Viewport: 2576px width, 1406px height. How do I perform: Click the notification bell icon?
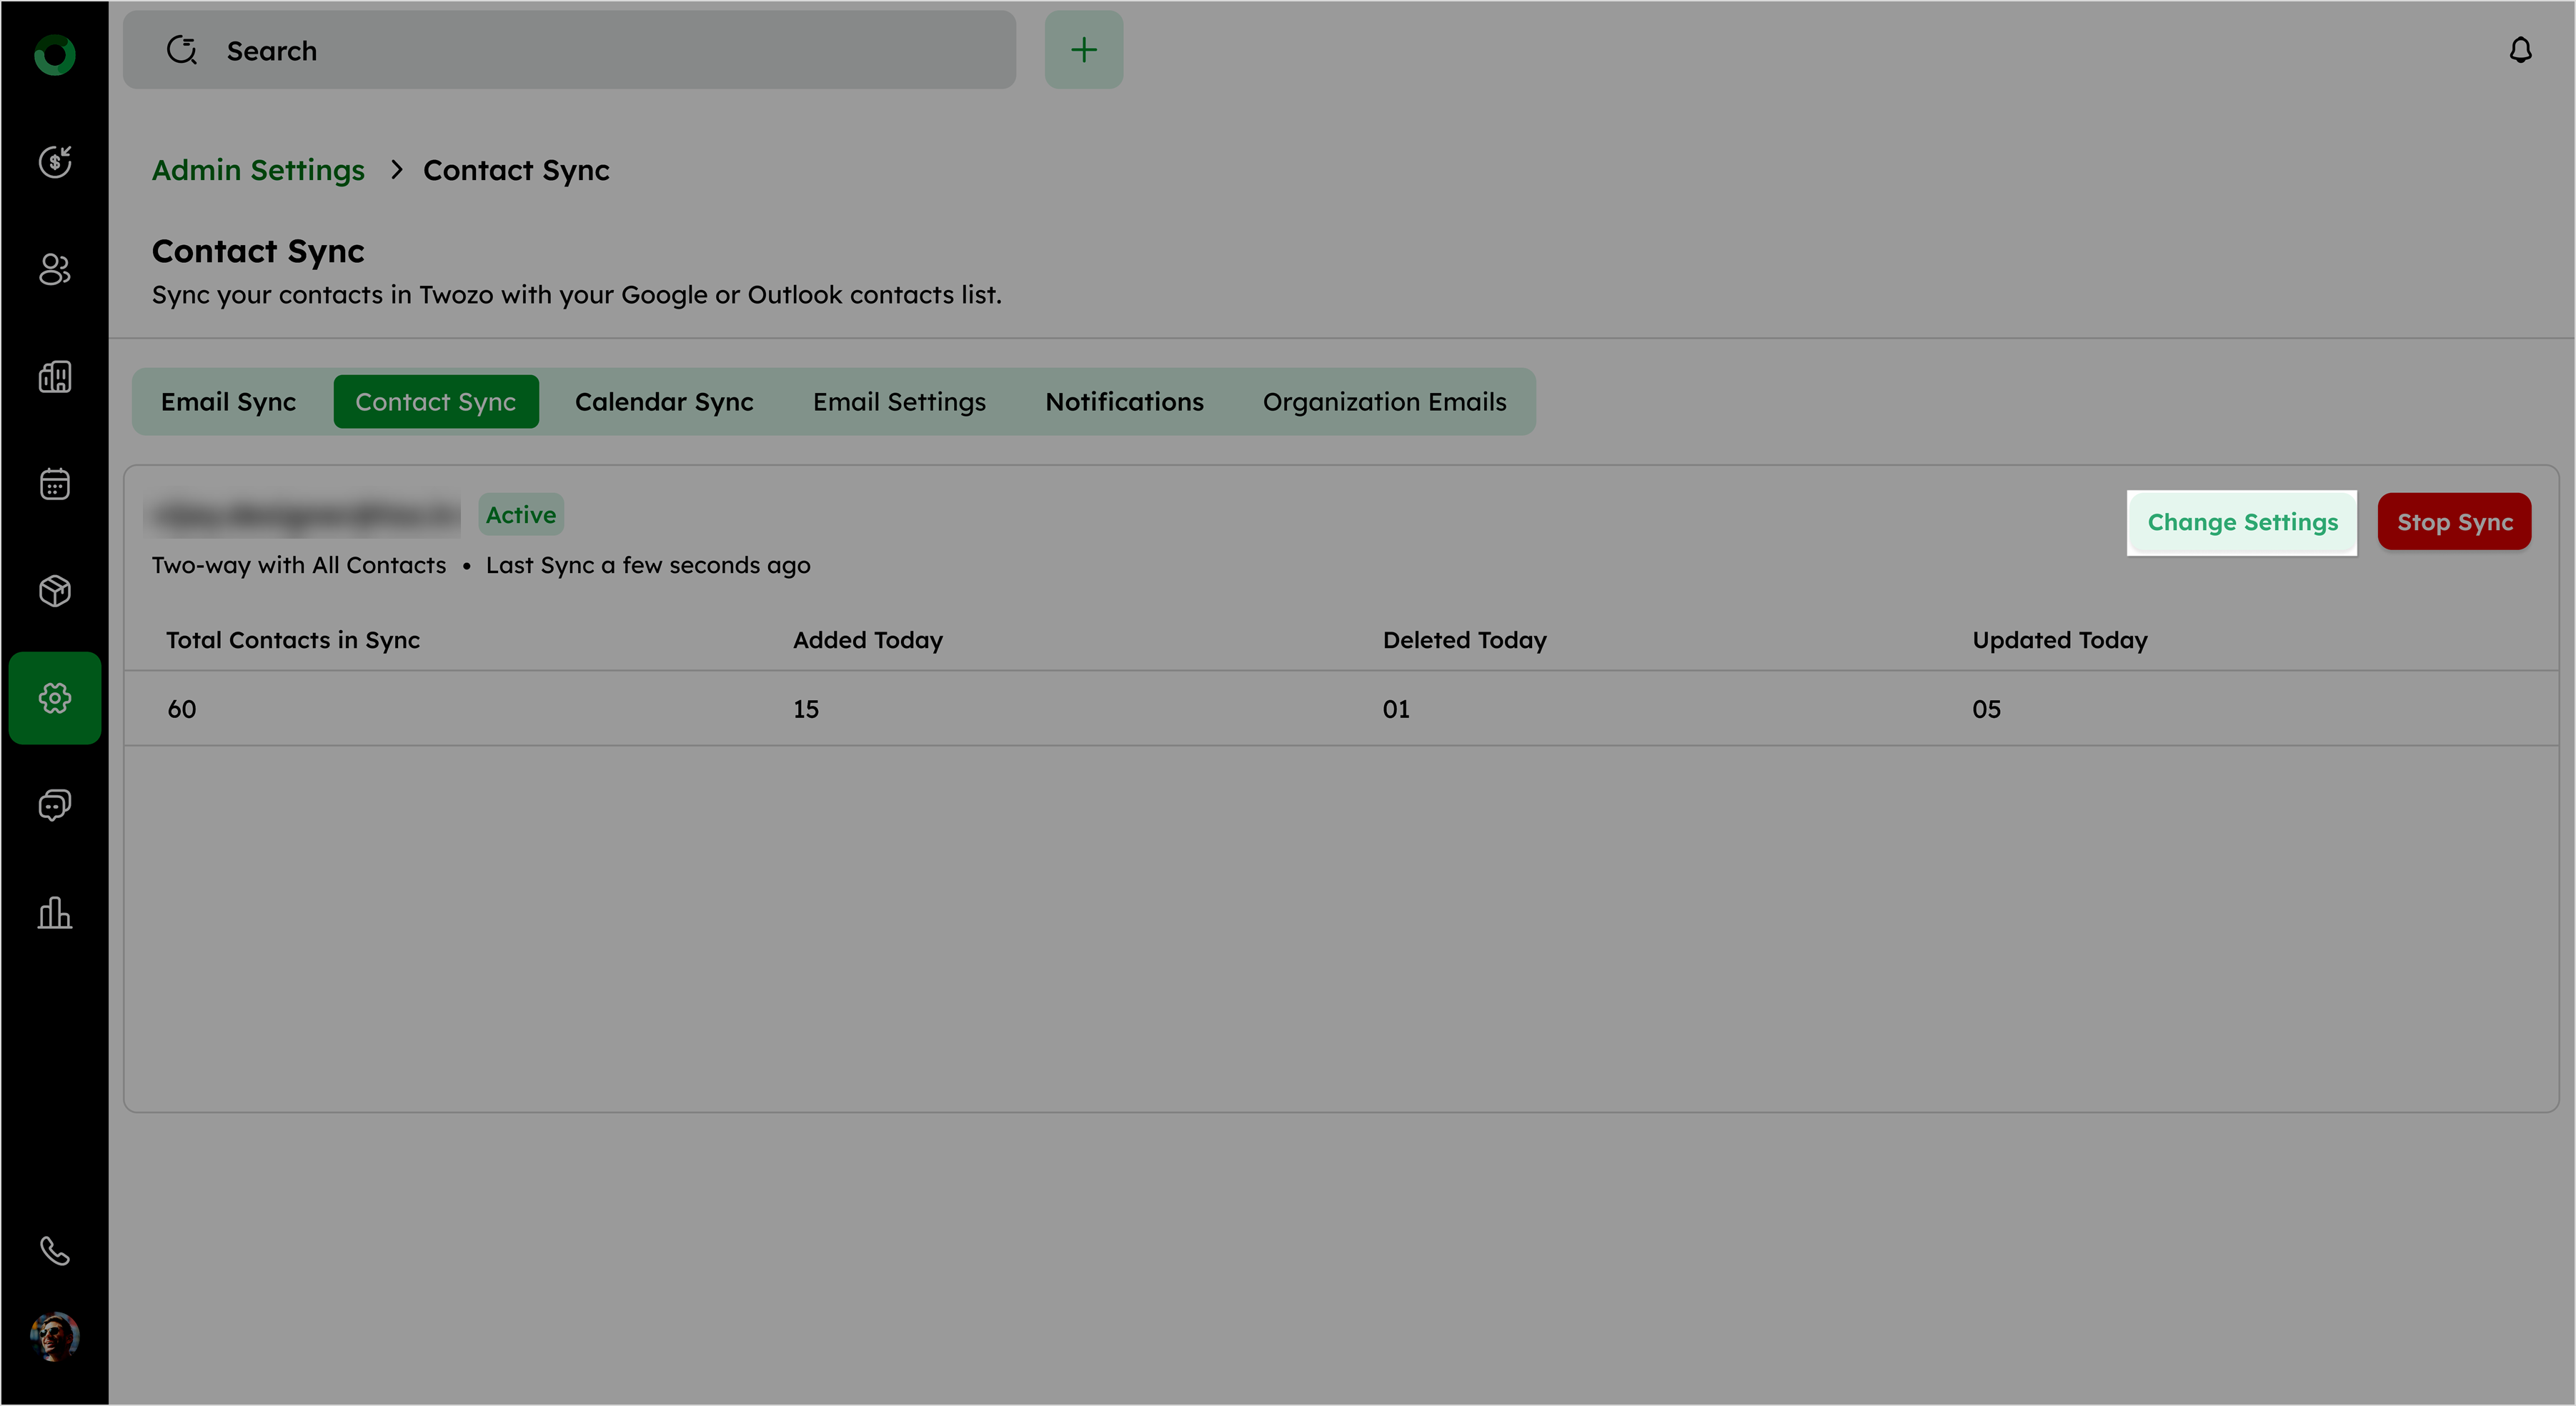pyautogui.click(x=2520, y=50)
